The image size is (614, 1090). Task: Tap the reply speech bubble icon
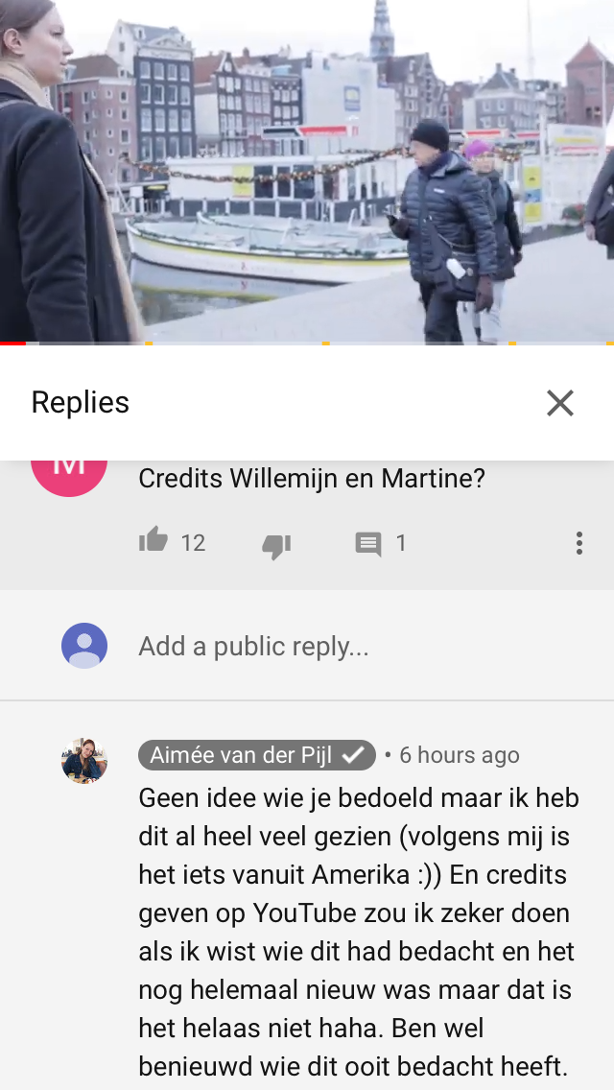(368, 544)
